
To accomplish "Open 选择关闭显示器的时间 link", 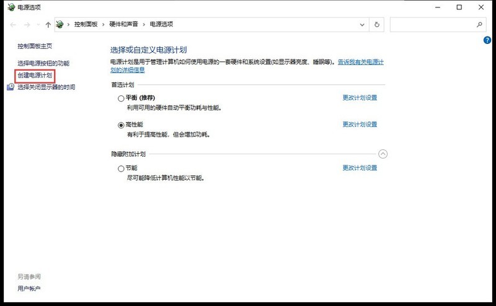I will tap(46, 87).
